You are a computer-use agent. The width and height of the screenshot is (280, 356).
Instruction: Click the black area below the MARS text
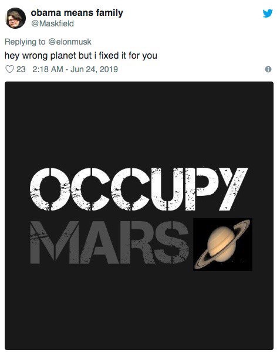(139, 308)
